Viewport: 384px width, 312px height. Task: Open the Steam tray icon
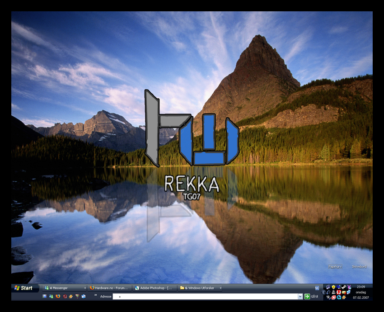click(x=344, y=287)
